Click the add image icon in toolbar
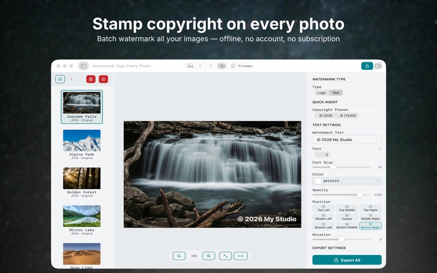The height and width of the screenshot is (273, 437). point(190,66)
